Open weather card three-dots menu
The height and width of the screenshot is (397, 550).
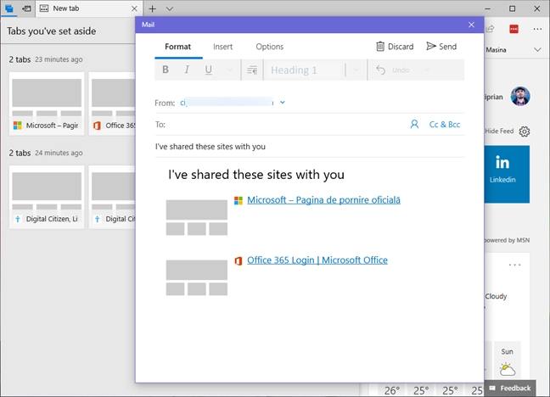(x=514, y=265)
